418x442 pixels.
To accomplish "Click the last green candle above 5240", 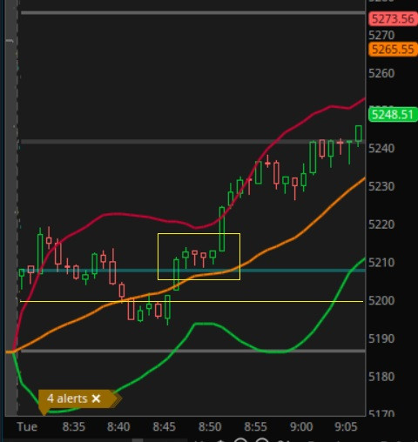I will pyautogui.click(x=359, y=134).
